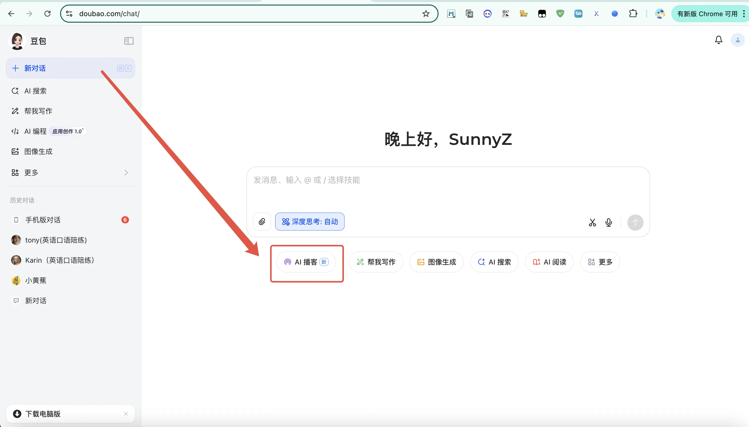Click 下载电脑版 banner
749x427 pixels.
coord(70,414)
